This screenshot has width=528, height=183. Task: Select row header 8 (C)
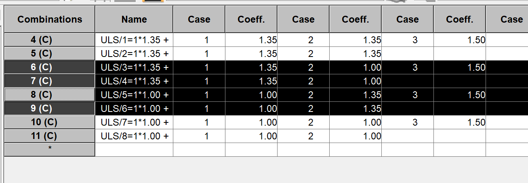(x=49, y=95)
